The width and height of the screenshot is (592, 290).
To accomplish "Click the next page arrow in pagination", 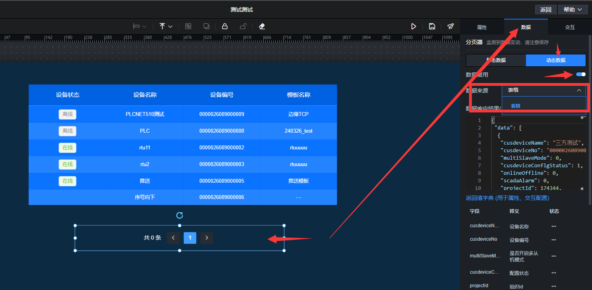I will [206, 238].
